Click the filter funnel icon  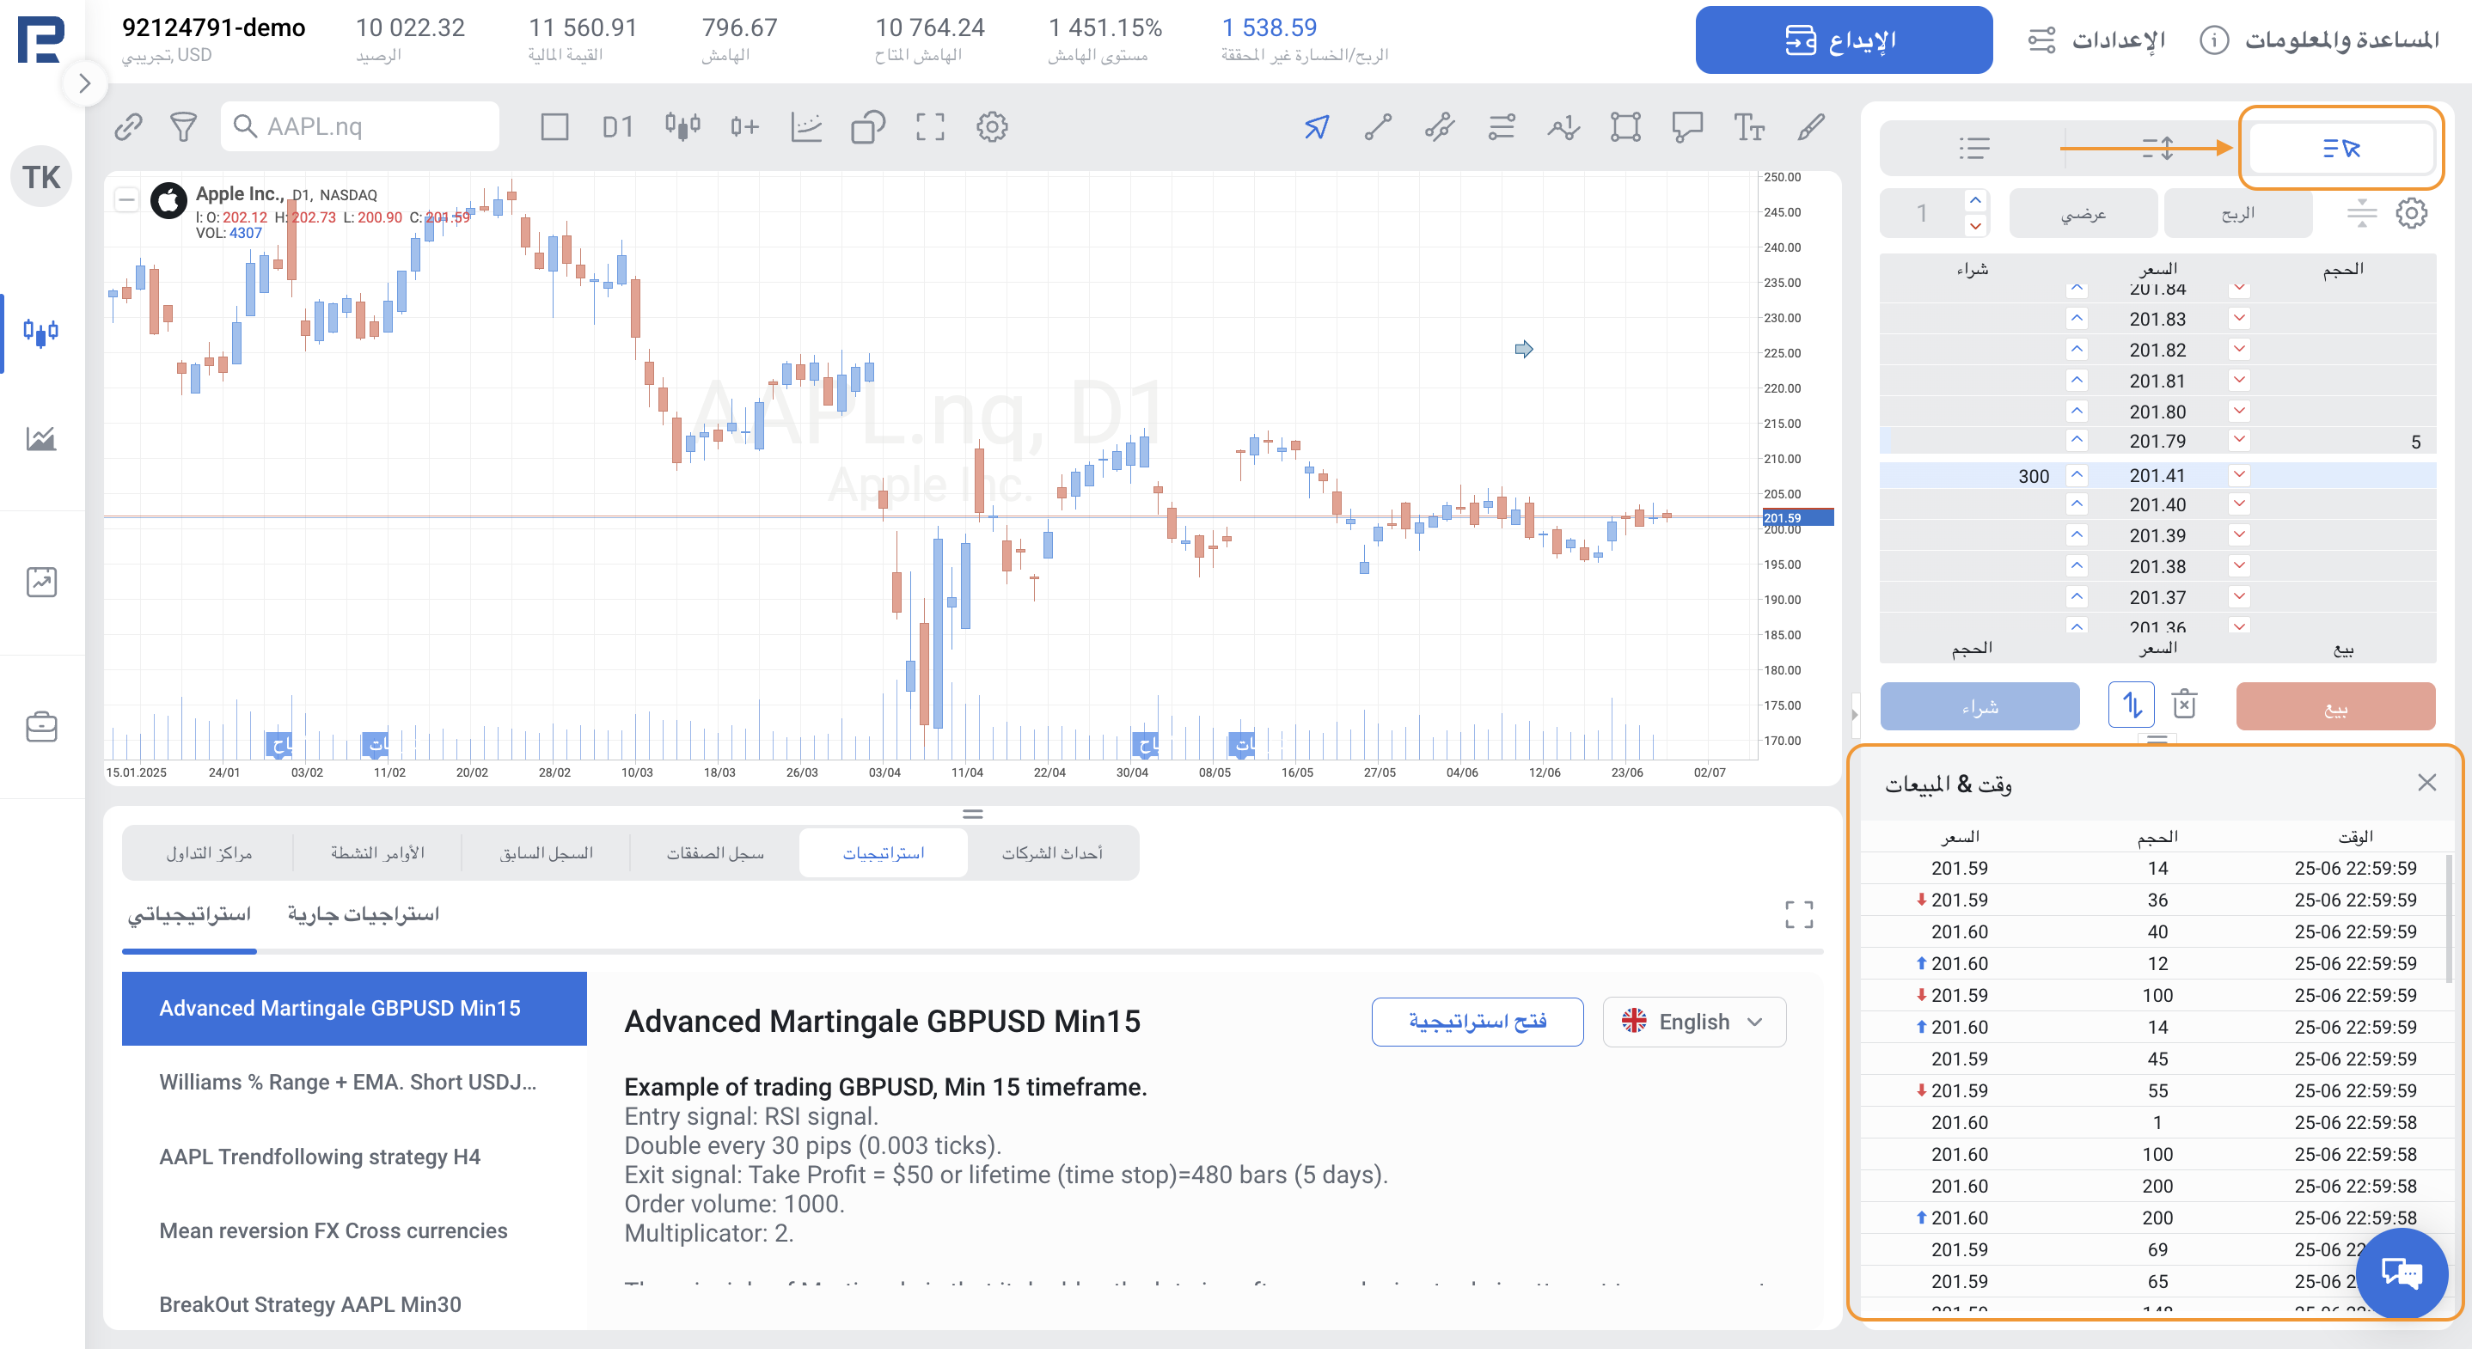click(x=183, y=126)
